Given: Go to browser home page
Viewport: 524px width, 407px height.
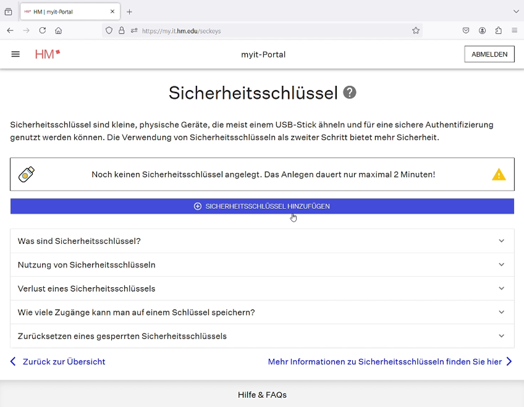Looking at the screenshot, I should click(x=59, y=30).
